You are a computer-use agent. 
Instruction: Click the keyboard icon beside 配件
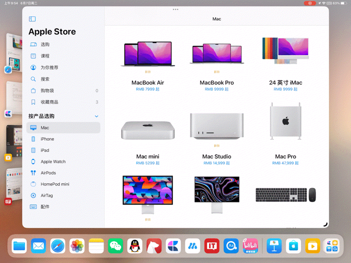[x=33, y=207]
